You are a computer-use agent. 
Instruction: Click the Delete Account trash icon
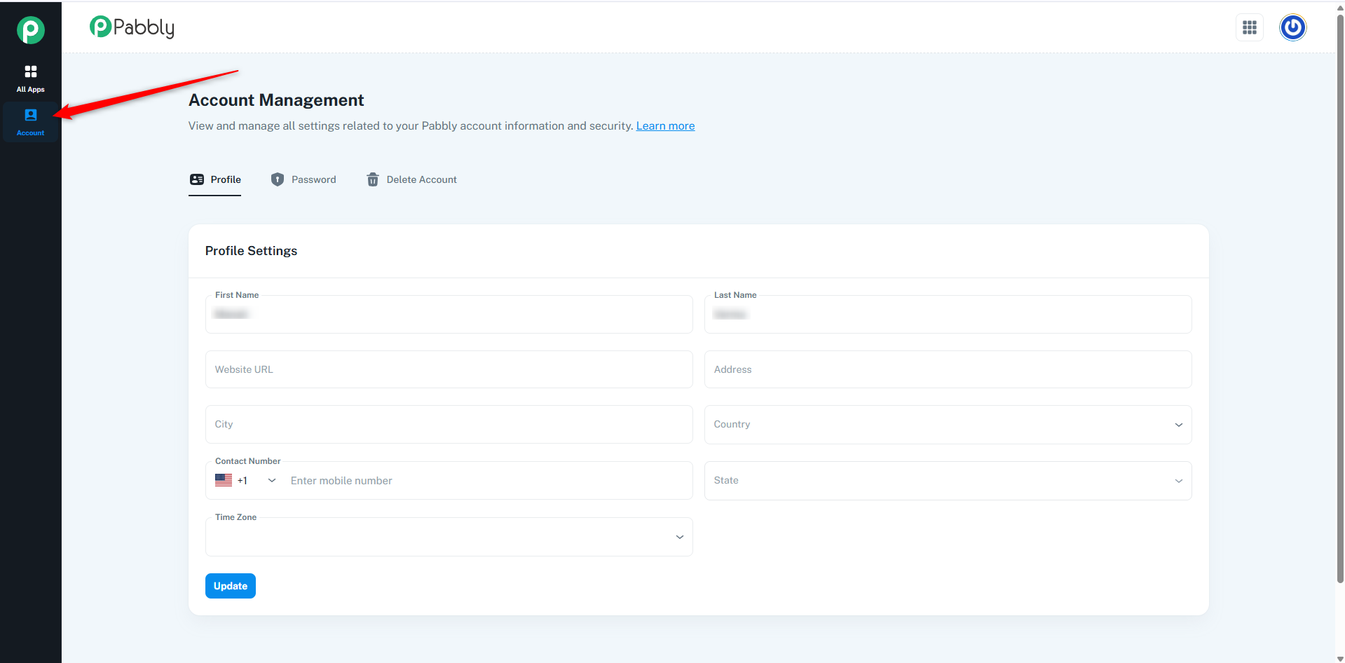373,179
